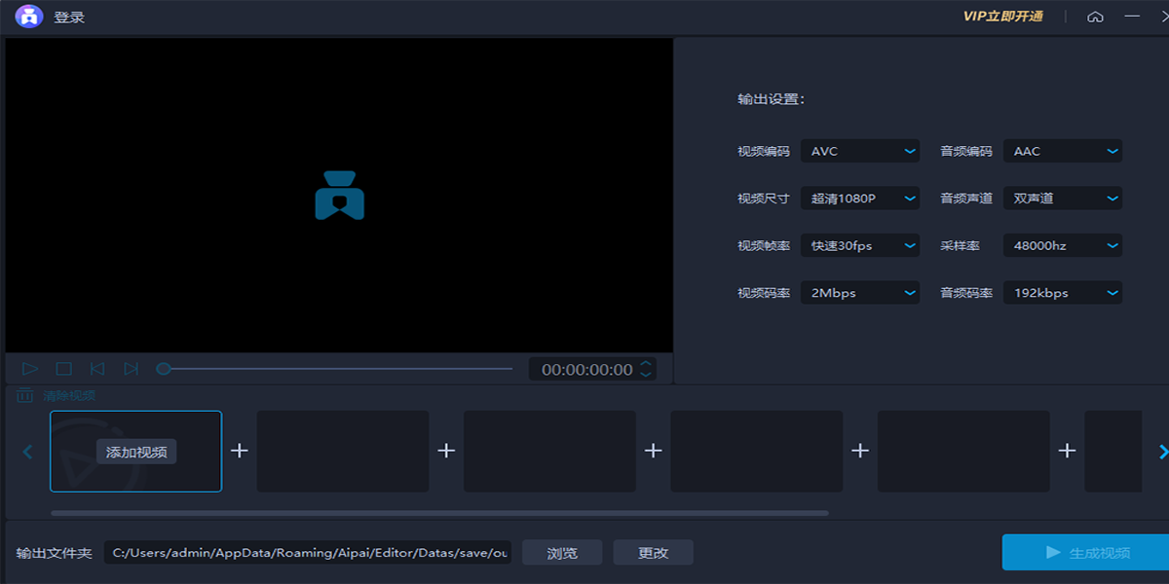The image size is (1169, 584).
Task: Click the play button under the preview
Action: (30, 369)
